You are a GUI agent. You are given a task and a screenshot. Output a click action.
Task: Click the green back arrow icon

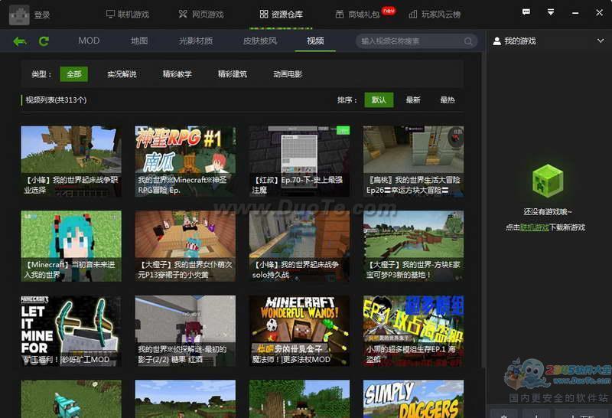pyautogui.click(x=20, y=41)
